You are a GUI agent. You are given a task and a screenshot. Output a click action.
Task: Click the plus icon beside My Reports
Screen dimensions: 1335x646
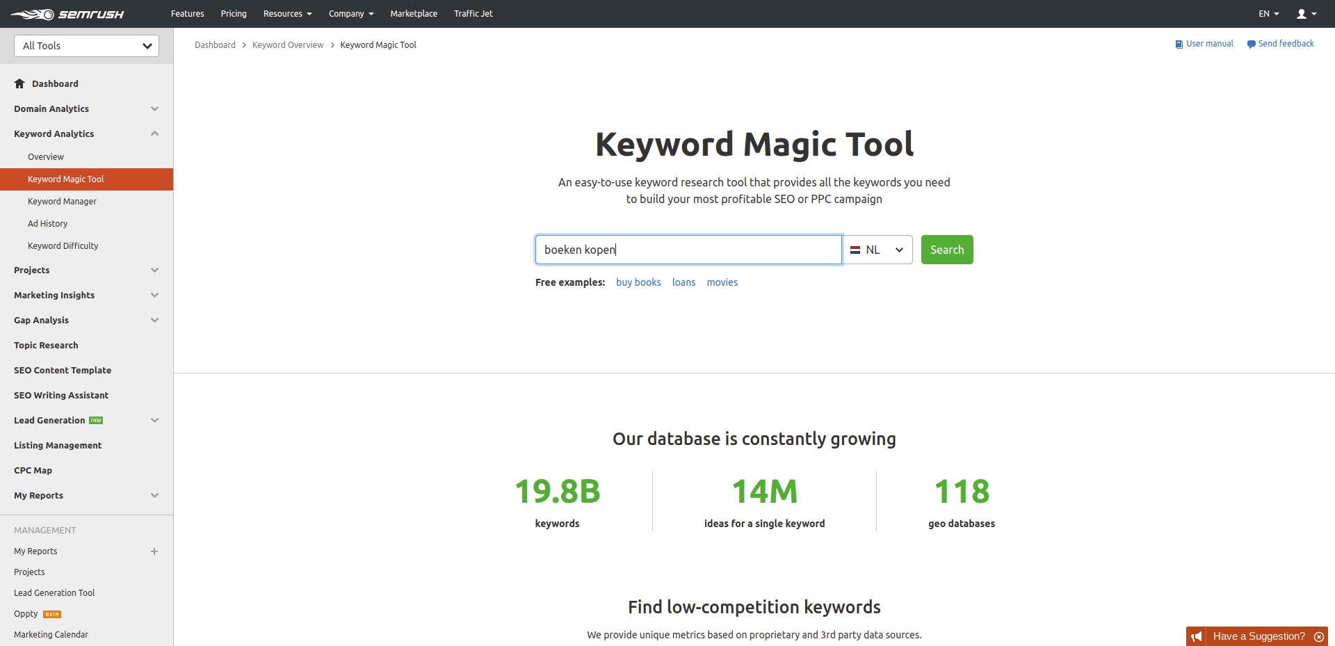click(154, 551)
